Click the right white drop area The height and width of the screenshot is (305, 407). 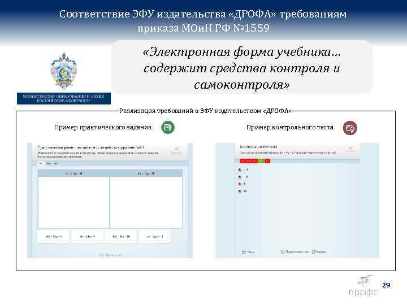[146, 202]
